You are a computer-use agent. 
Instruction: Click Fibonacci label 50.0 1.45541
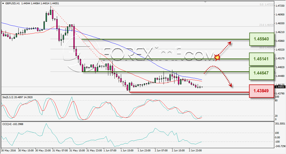[x=266, y=47]
